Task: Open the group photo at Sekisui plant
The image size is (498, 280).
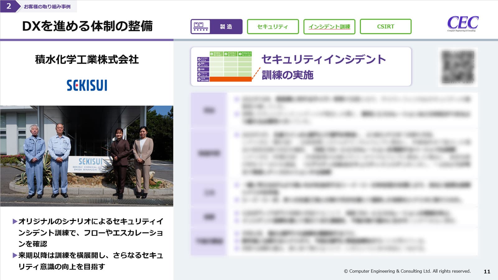Action: [87, 156]
